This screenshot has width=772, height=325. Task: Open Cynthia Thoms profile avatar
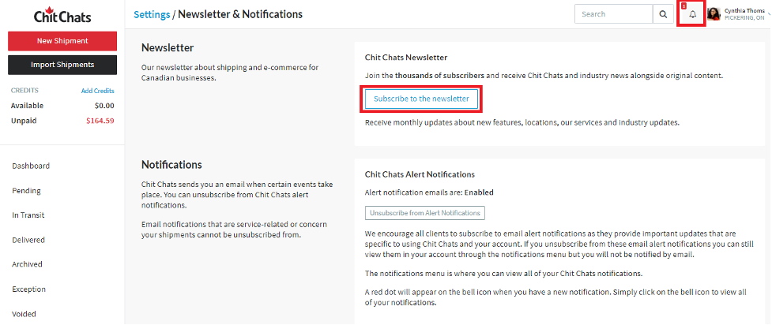coord(714,14)
